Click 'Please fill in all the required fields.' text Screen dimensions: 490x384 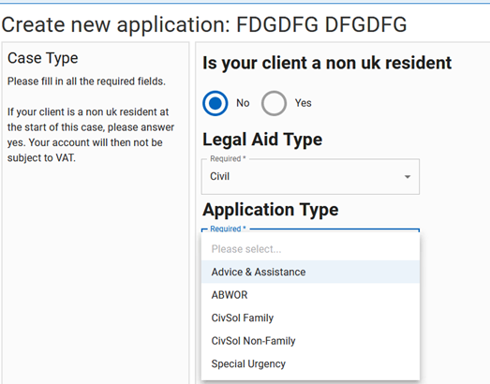[86, 81]
